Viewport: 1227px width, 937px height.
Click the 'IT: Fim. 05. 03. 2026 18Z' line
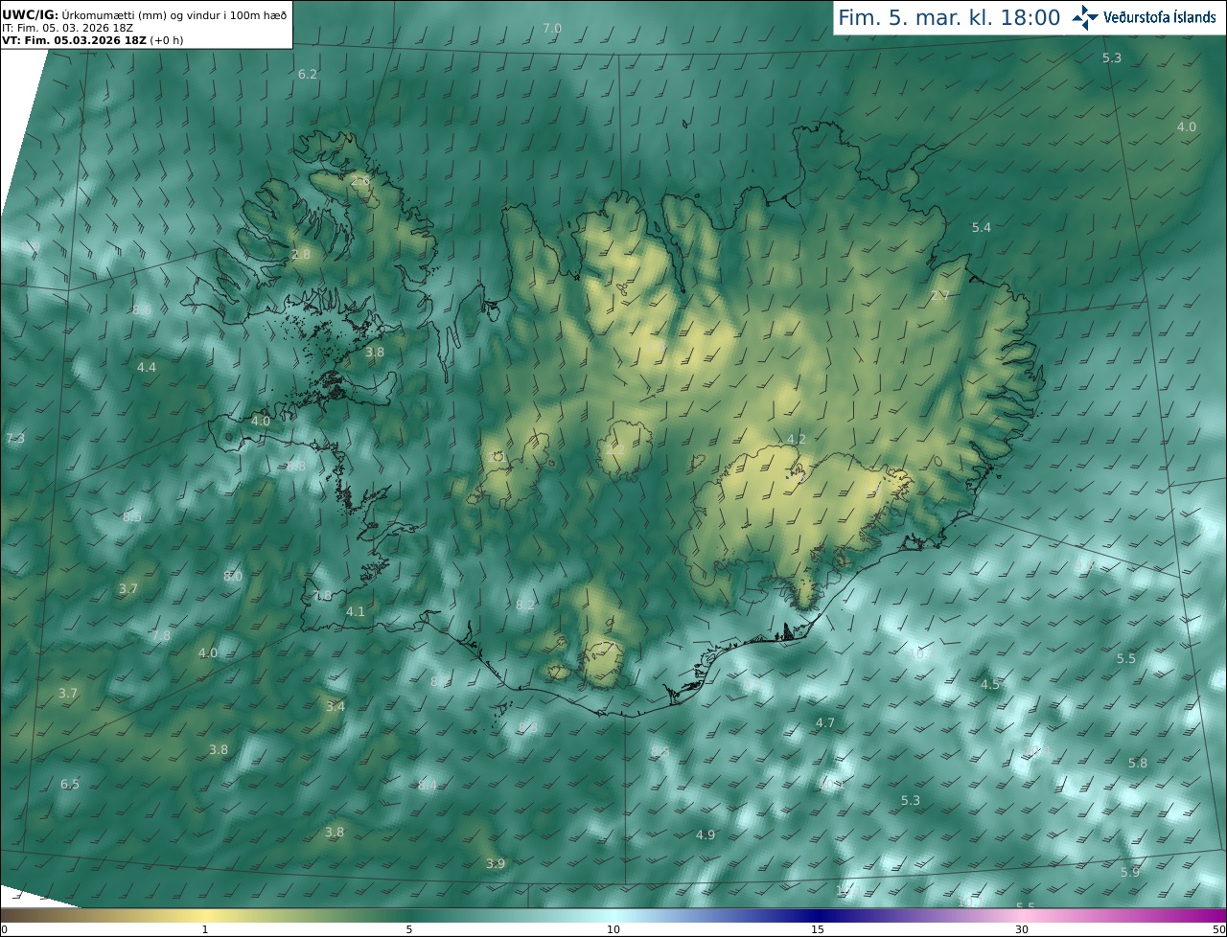coord(67,28)
